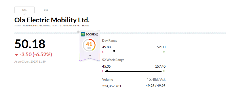Click the Ola Electric Mobility Ltd. heading
The height and width of the screenshot is (96, 226).
click(x=52, y=20)
